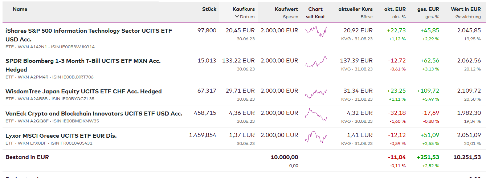
Task: Sort by aktueller Kurs column header
Action: [355, 9]
